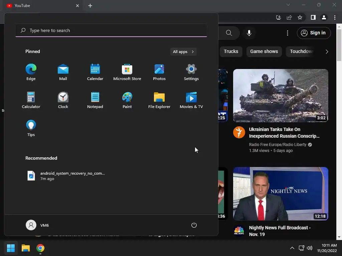
Task: Launch Calculator
Action: (x=31, y=100)
